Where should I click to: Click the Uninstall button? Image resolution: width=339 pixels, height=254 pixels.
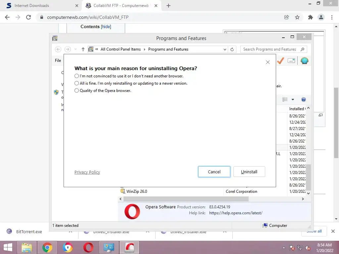[x=249, y=172]
